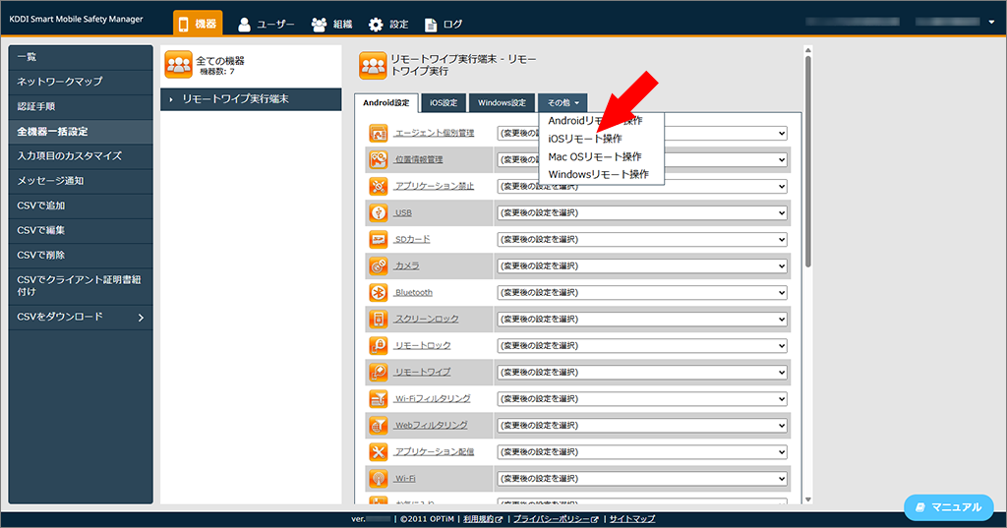Click the リモートワイプ icon
1007x528 pixels.
(379, 372)
